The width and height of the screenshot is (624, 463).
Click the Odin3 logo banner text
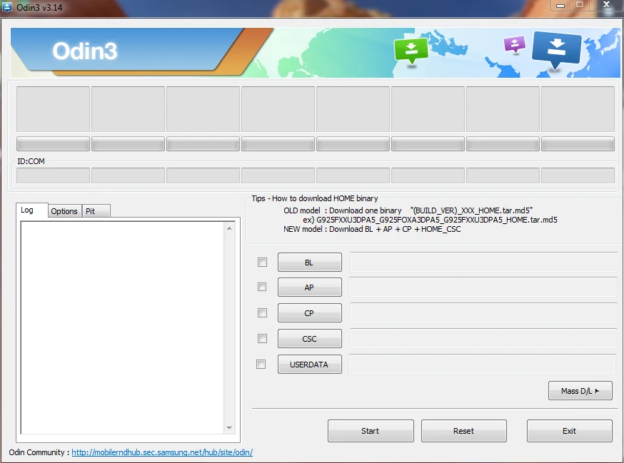85,51
